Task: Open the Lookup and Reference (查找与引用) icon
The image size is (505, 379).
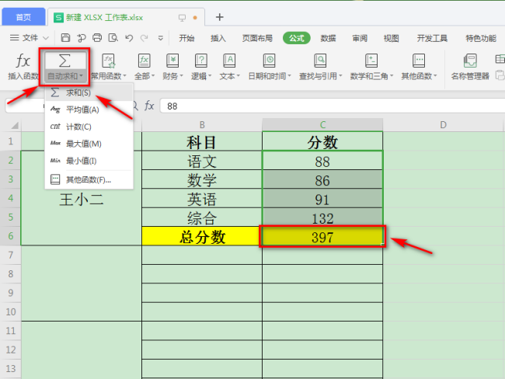Action: tap(320, 61)
